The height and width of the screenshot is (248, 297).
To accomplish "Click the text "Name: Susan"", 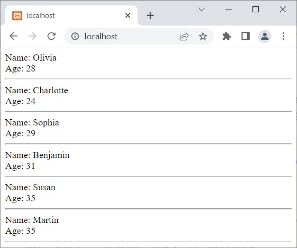I will 30,187.
